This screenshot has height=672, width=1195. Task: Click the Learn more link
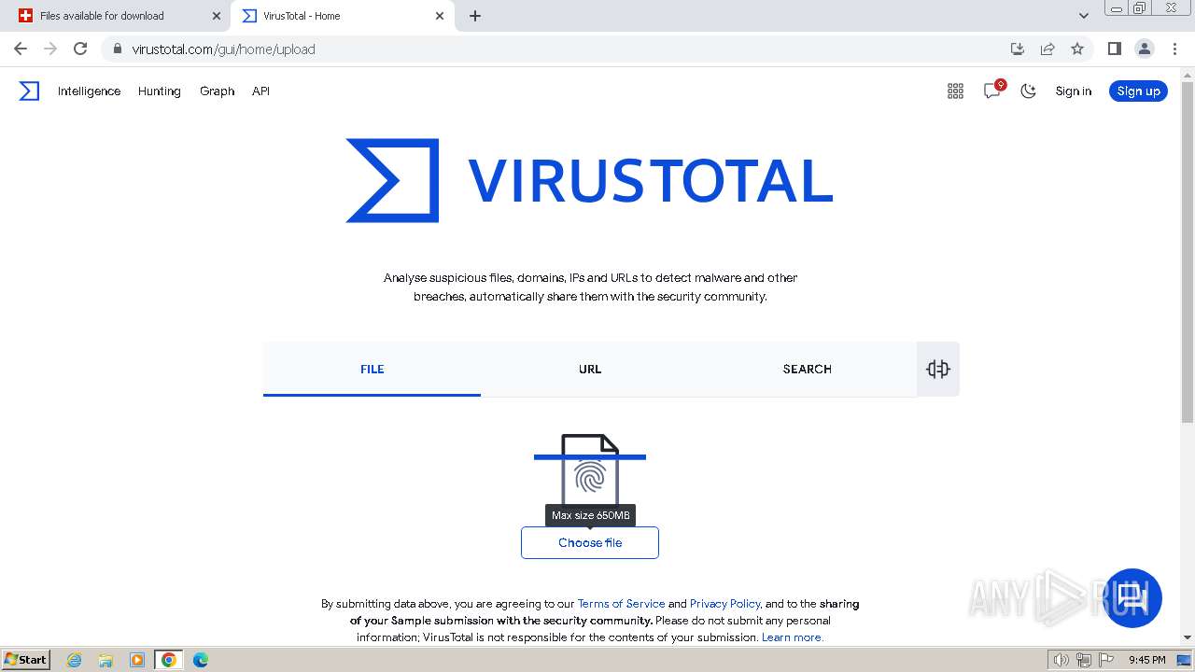tap(793, 637)
